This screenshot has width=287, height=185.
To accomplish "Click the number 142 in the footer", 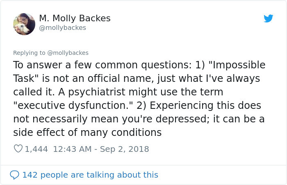I will pos(30,175).
